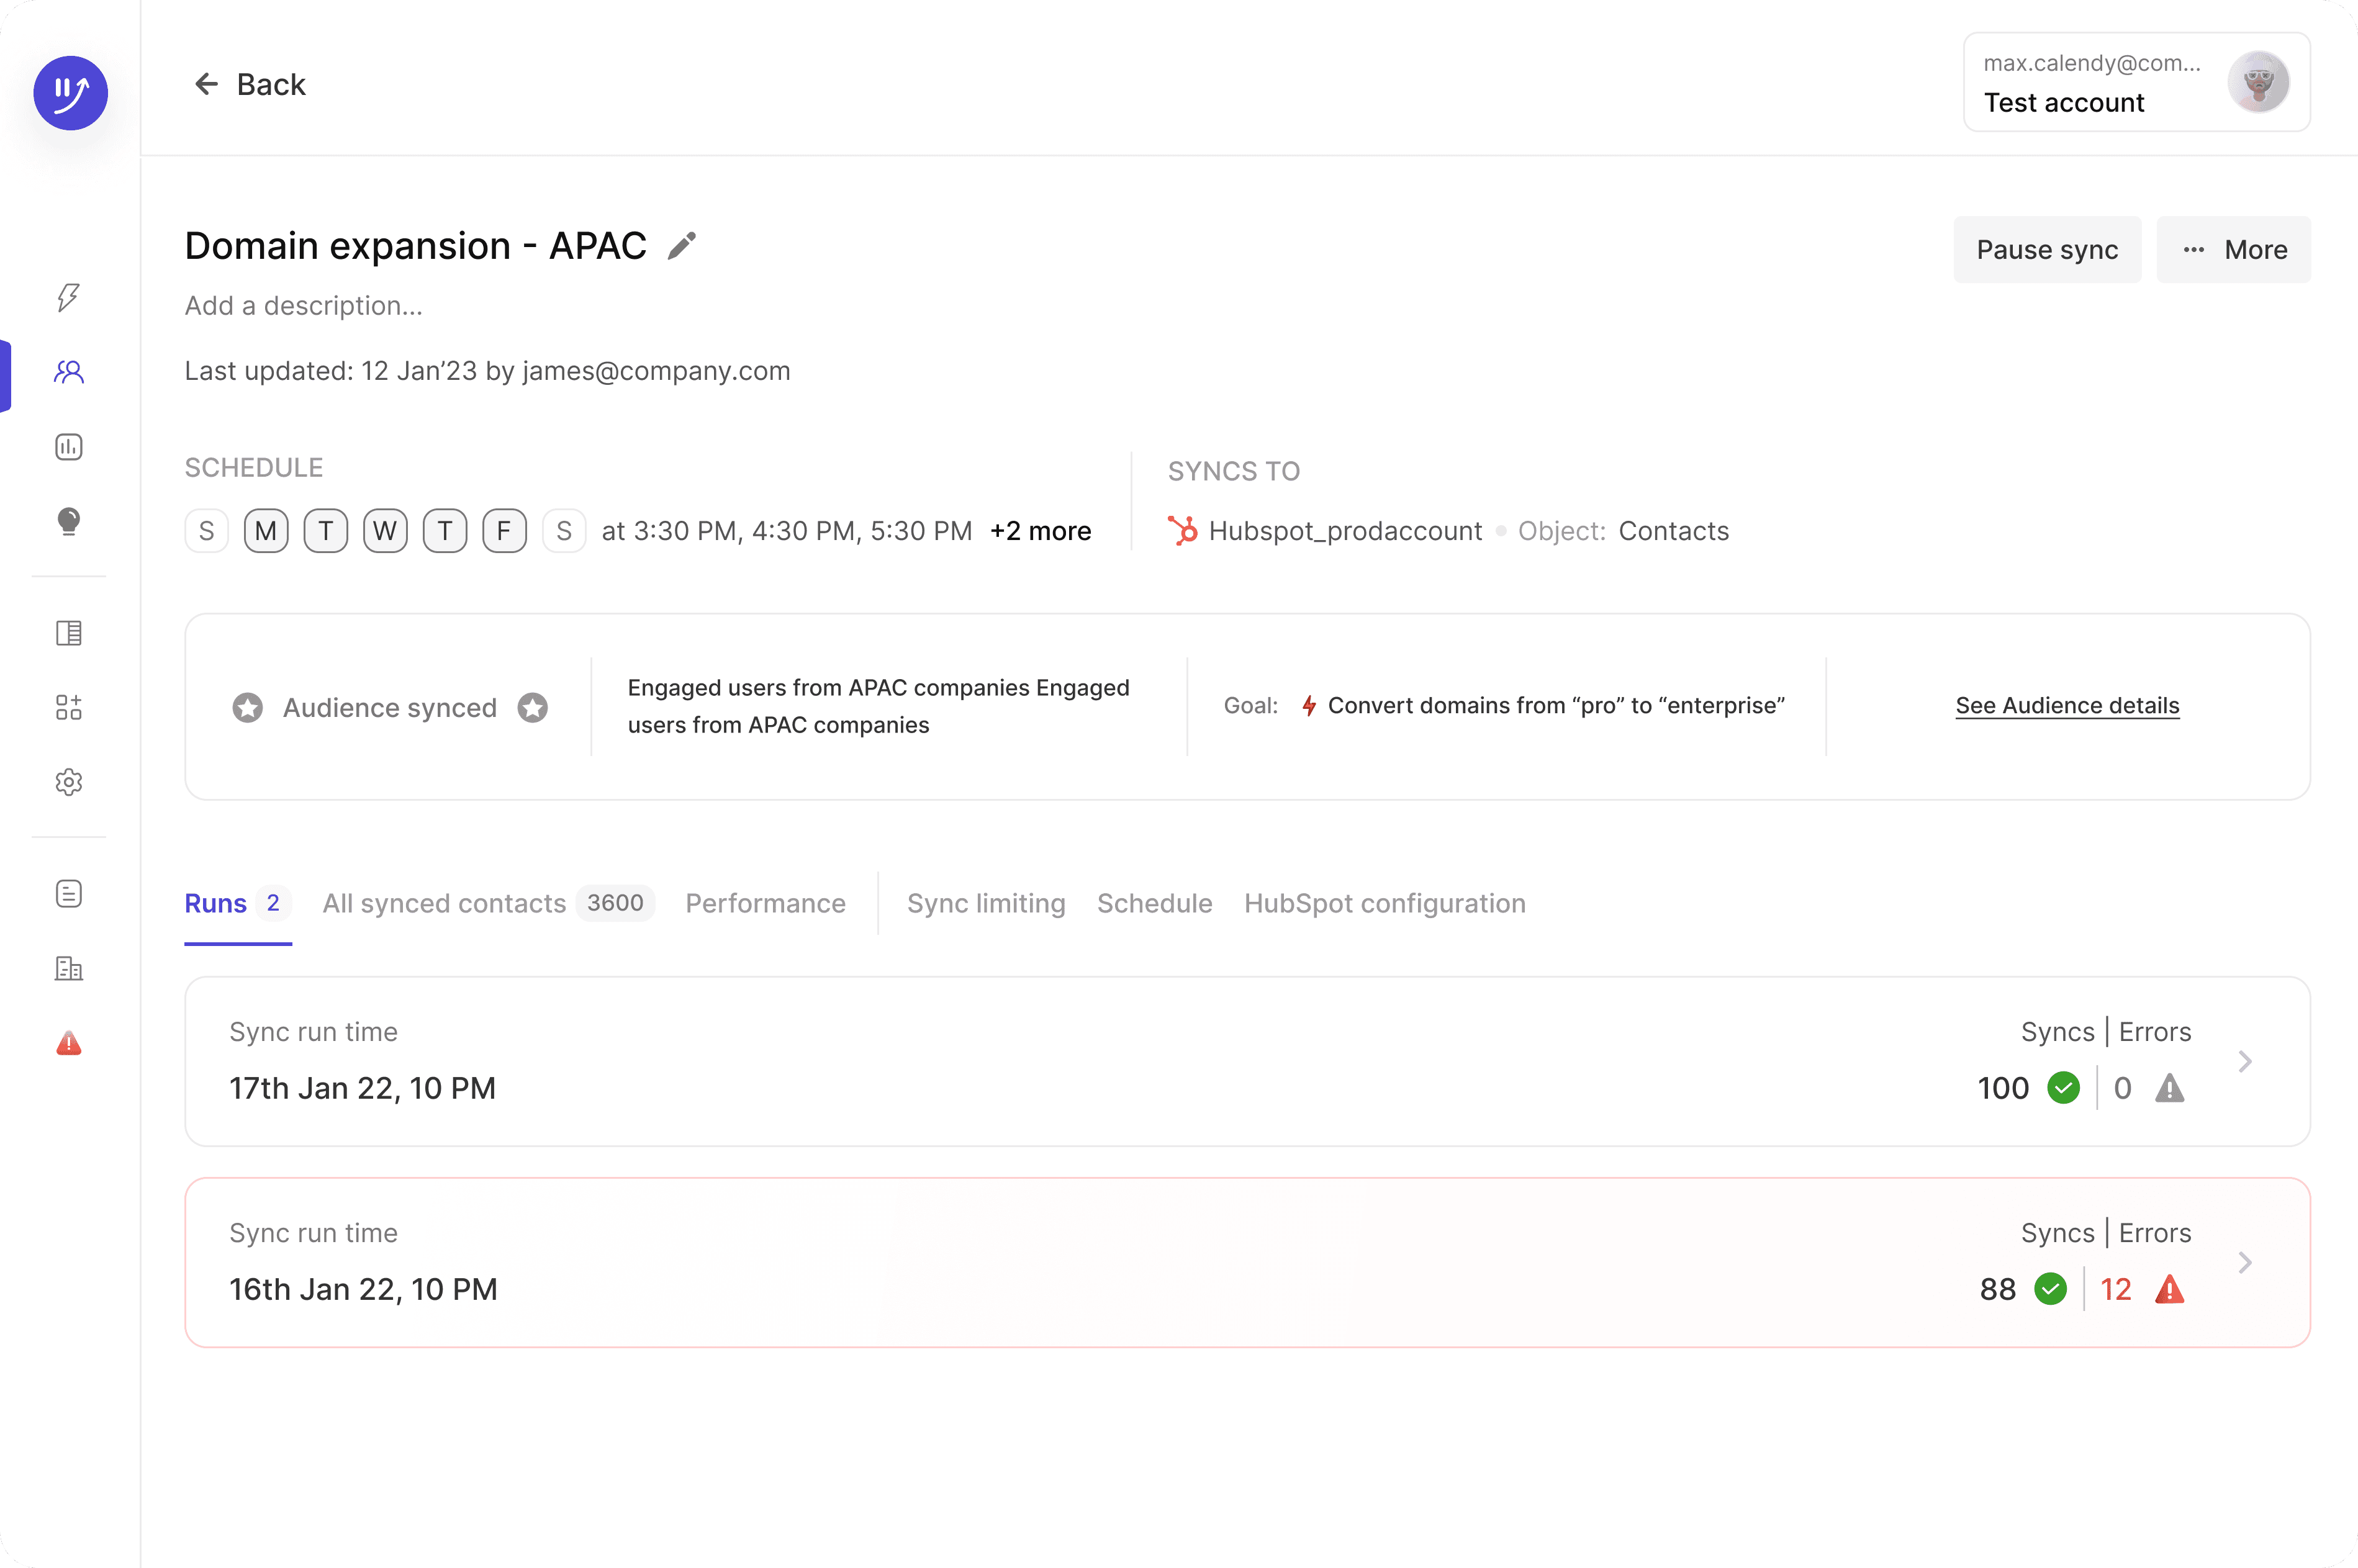Toggle Monday in the schedule days
Viewport: 2358px width, 1568px height.
click(x=266, y=531)
